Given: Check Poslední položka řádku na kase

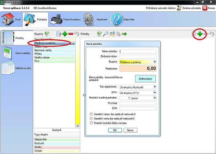Looking at the screenshot, I should (x=91, y=123).
